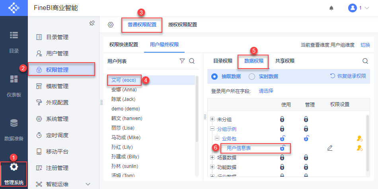Viewport: 378px width, 189px height.
Task: Click the pin icon in sidebar
Action: point(92,24)
